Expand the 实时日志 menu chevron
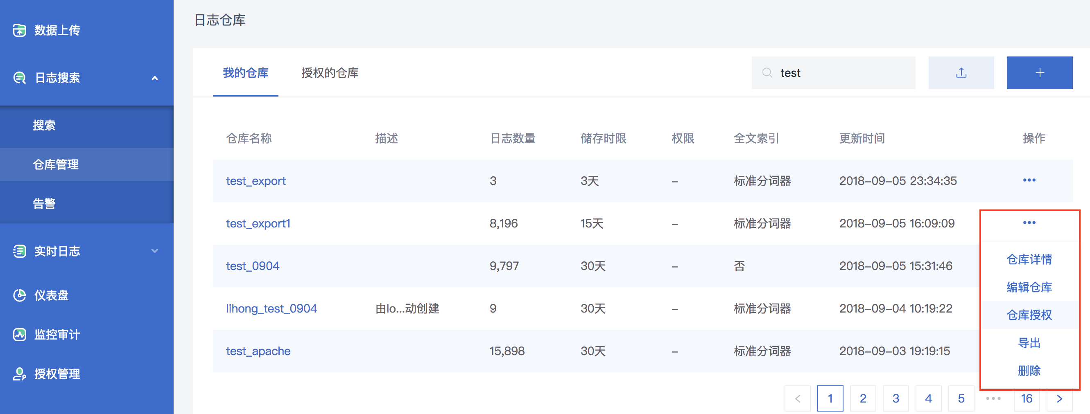 pos(155,251)
